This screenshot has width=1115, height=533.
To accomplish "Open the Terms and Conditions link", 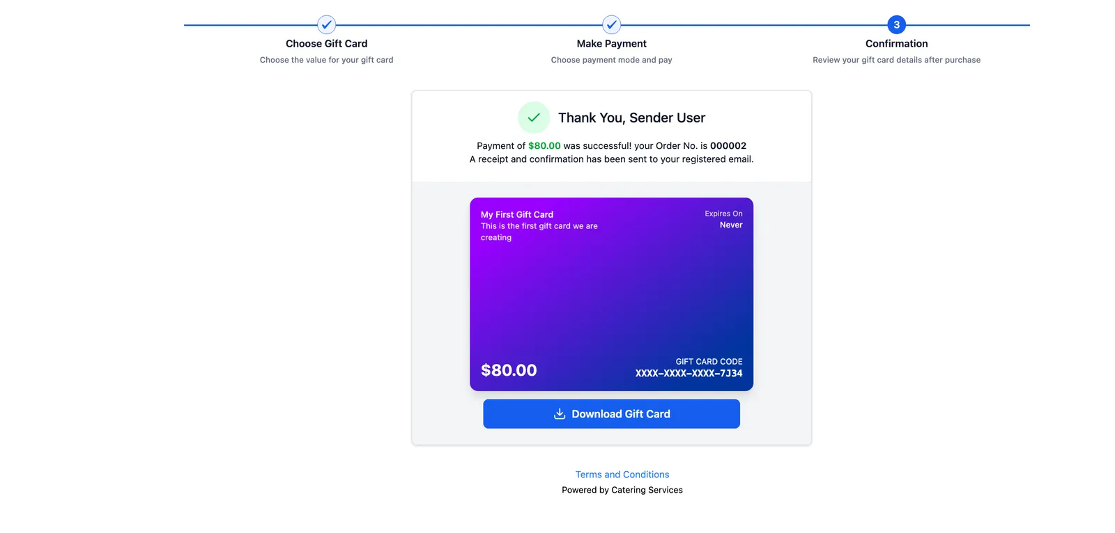I will pos(622,475).
